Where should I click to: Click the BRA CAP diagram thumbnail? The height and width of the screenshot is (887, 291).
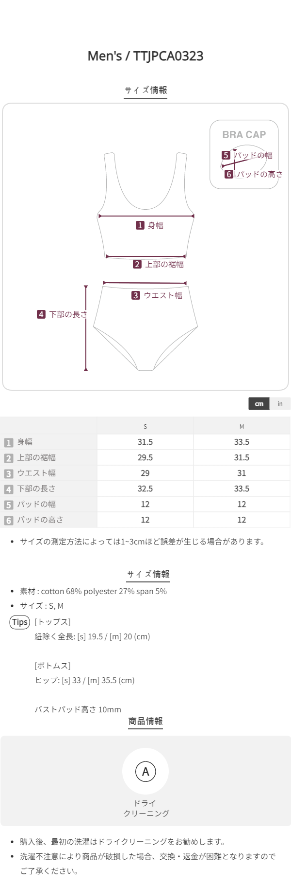[x=244, y=154]
